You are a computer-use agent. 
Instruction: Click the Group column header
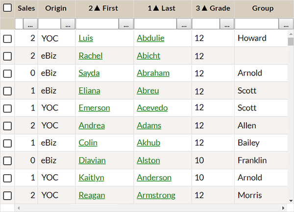pos(263,8)
